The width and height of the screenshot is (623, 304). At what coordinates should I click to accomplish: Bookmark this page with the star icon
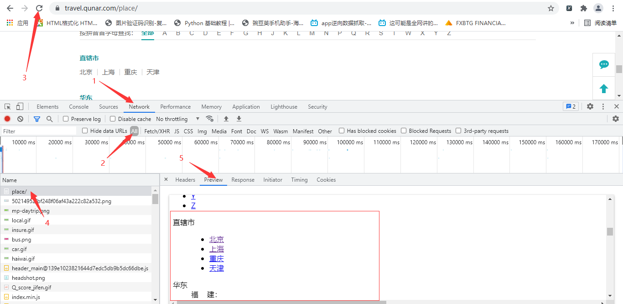tap(551, 8)
